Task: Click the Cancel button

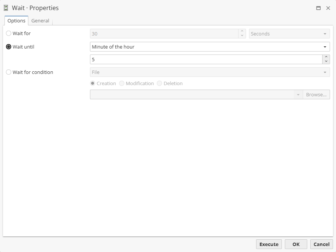Action: click(x=321, y=244)
